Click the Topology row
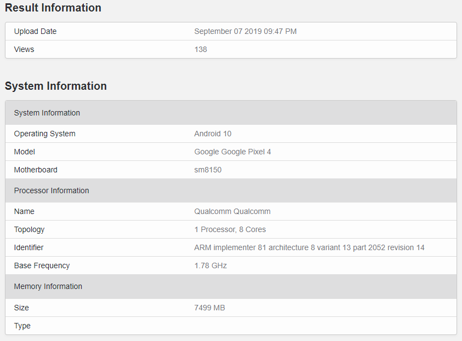462x341 pixels. click(29, 229)
